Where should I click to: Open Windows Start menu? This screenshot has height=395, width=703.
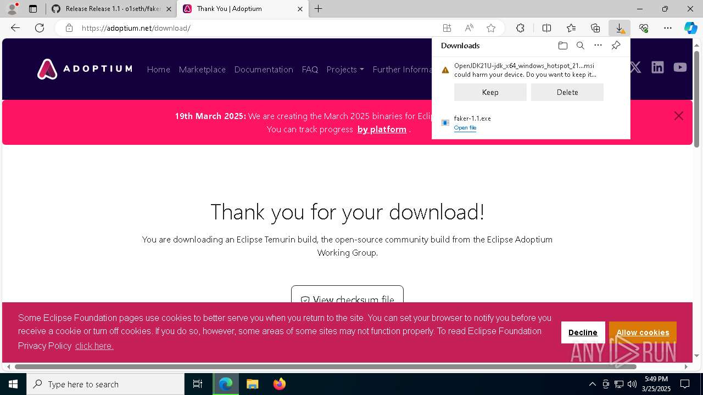tap(13, 384)
